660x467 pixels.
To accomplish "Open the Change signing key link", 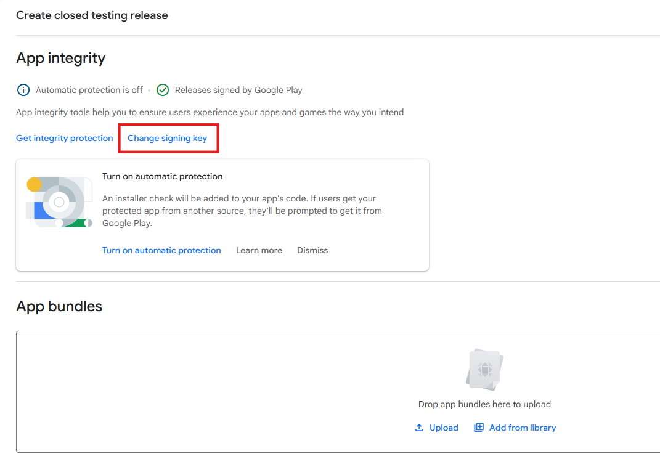I will [167, 138].
